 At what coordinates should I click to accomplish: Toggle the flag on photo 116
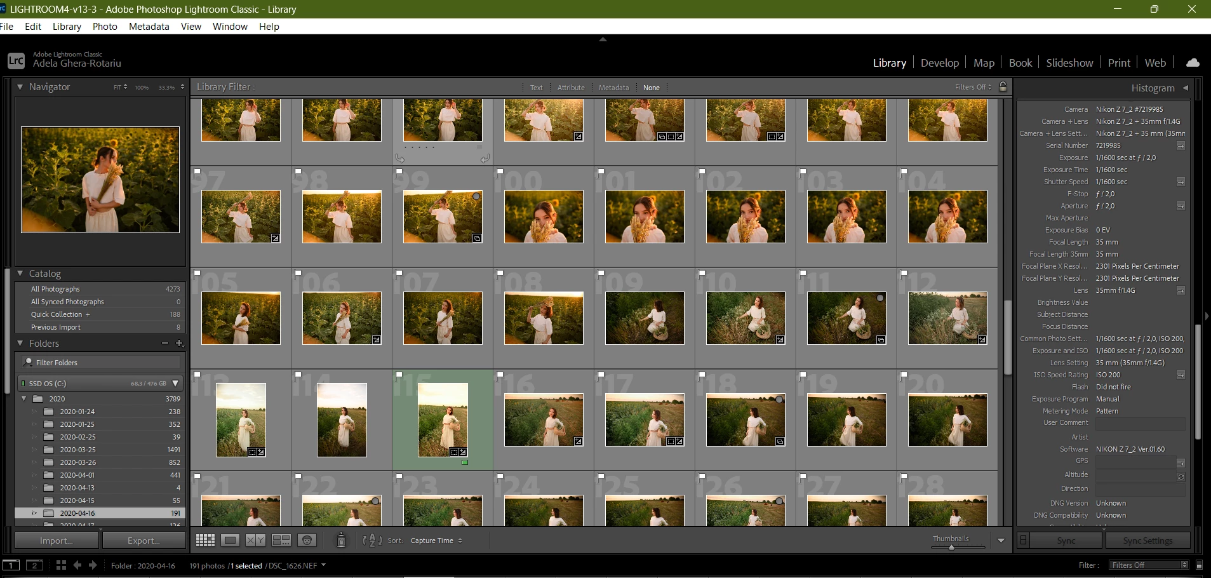click(500, 375)
